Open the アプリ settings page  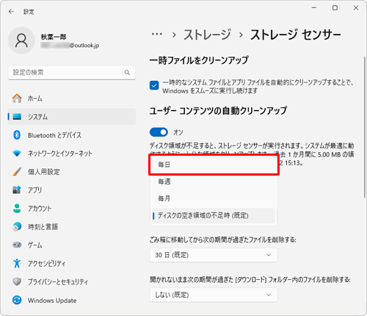[71, 190]
